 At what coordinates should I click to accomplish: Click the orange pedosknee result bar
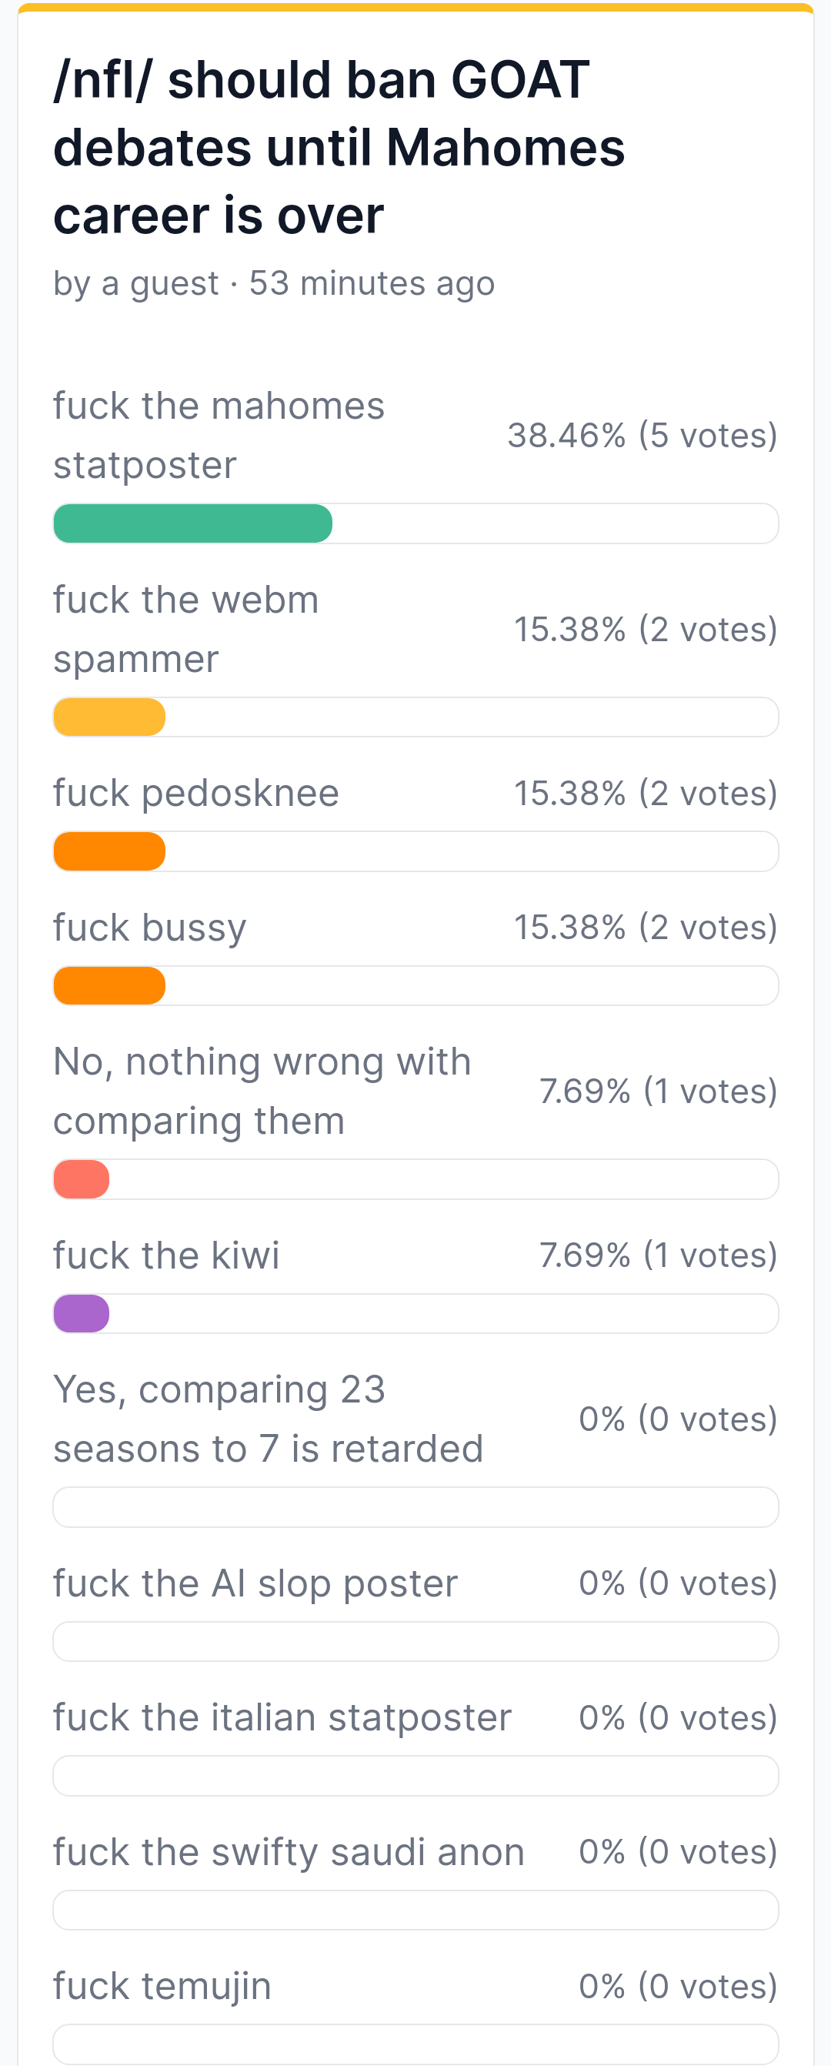pos(110,851)
